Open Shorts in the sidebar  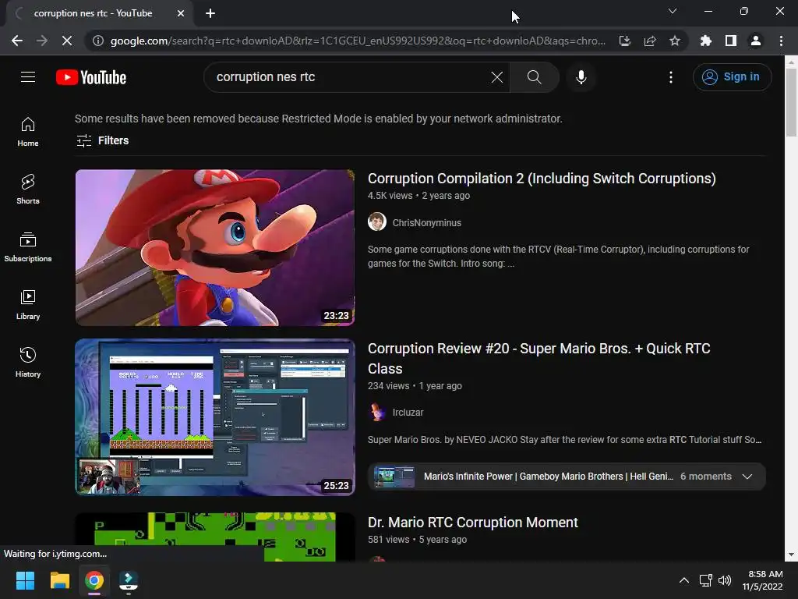[28, 190]
